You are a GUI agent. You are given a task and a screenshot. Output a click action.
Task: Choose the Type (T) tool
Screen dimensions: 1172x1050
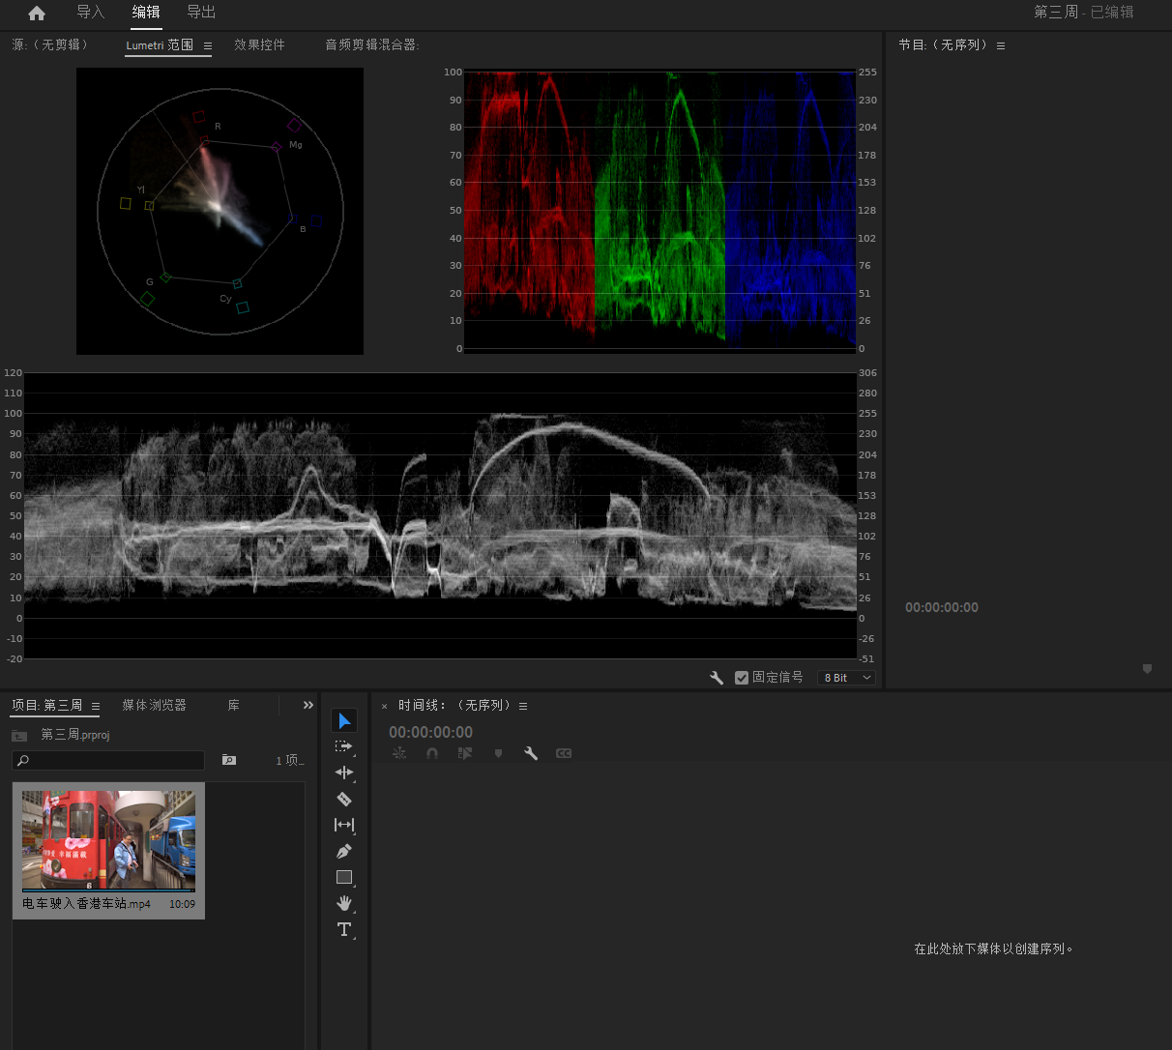tap(343, 929)
